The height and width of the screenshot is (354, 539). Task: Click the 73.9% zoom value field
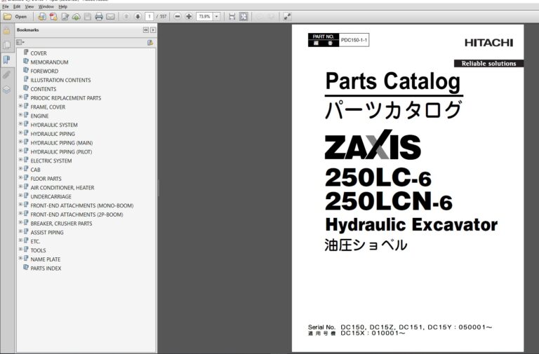click(204, 16)
